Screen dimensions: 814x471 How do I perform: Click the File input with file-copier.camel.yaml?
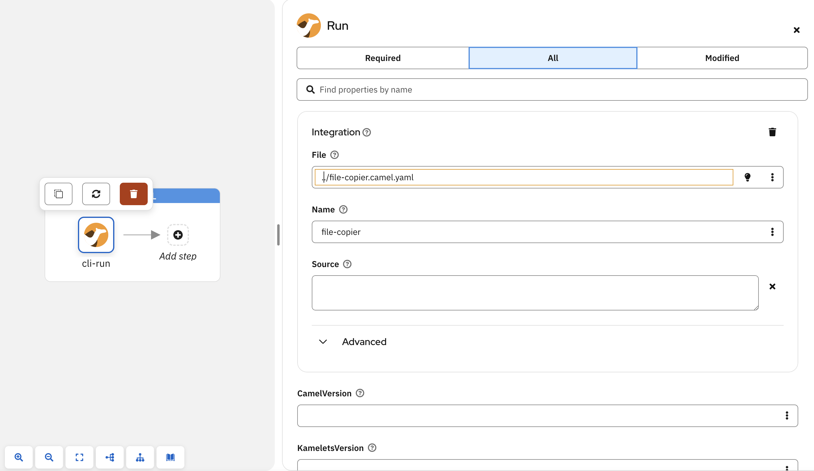tap(523, 177)
